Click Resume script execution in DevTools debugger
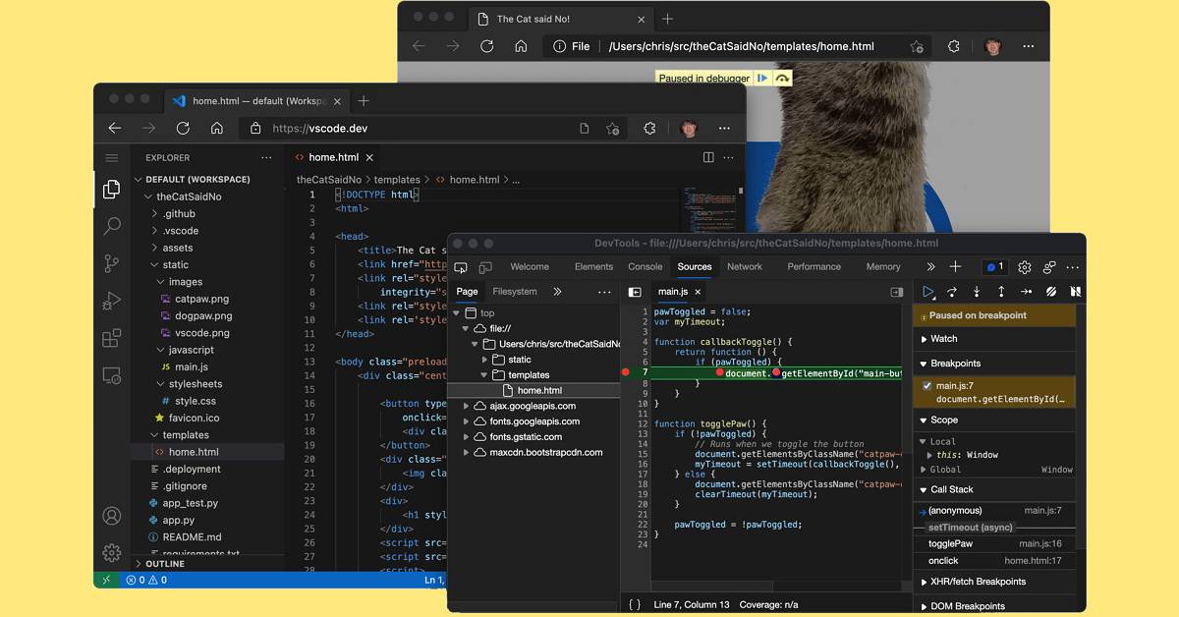 [x=928, y=292]
